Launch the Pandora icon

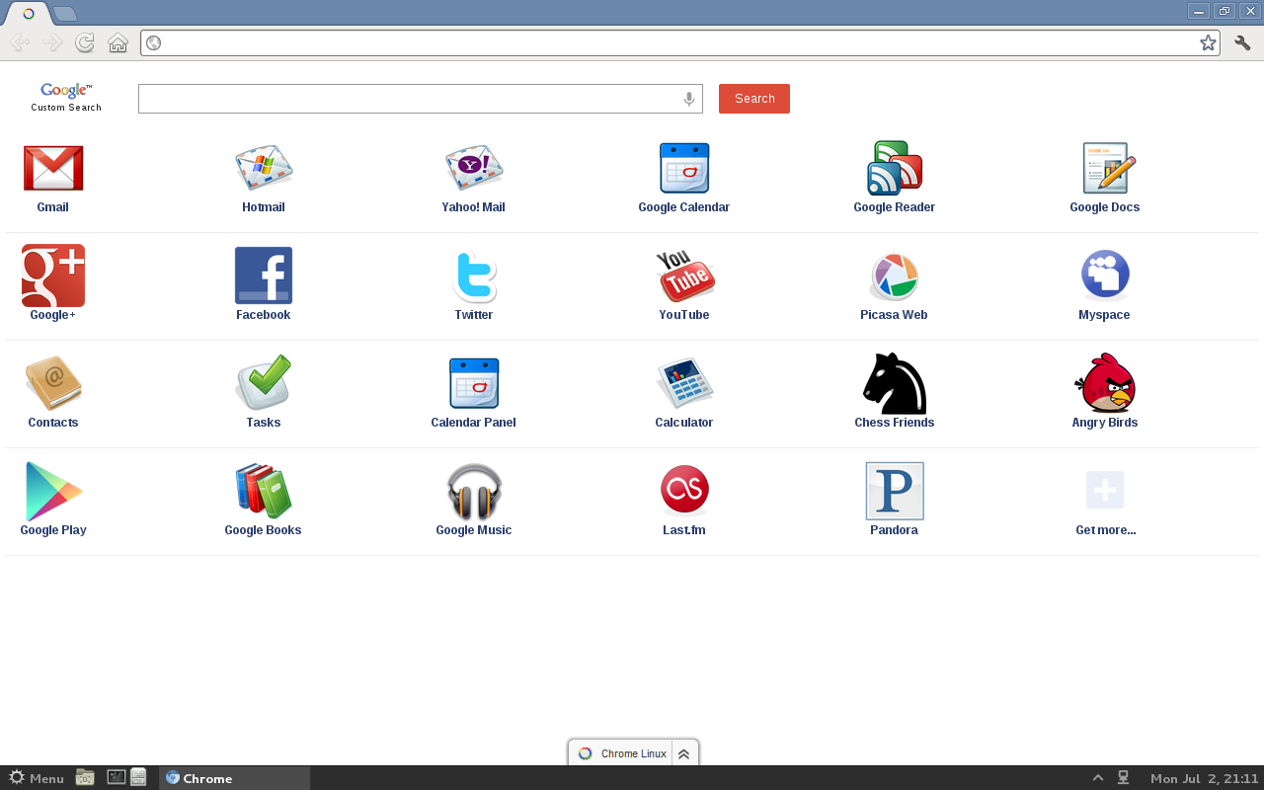(895, 491)
